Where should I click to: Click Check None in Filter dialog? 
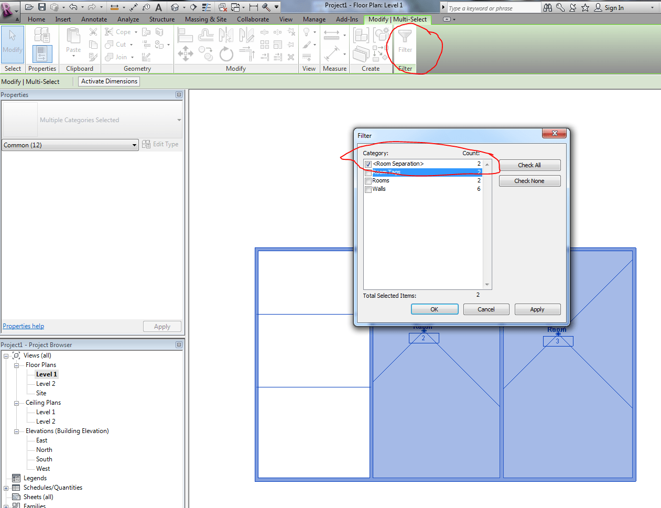click(x=529, y=181)
